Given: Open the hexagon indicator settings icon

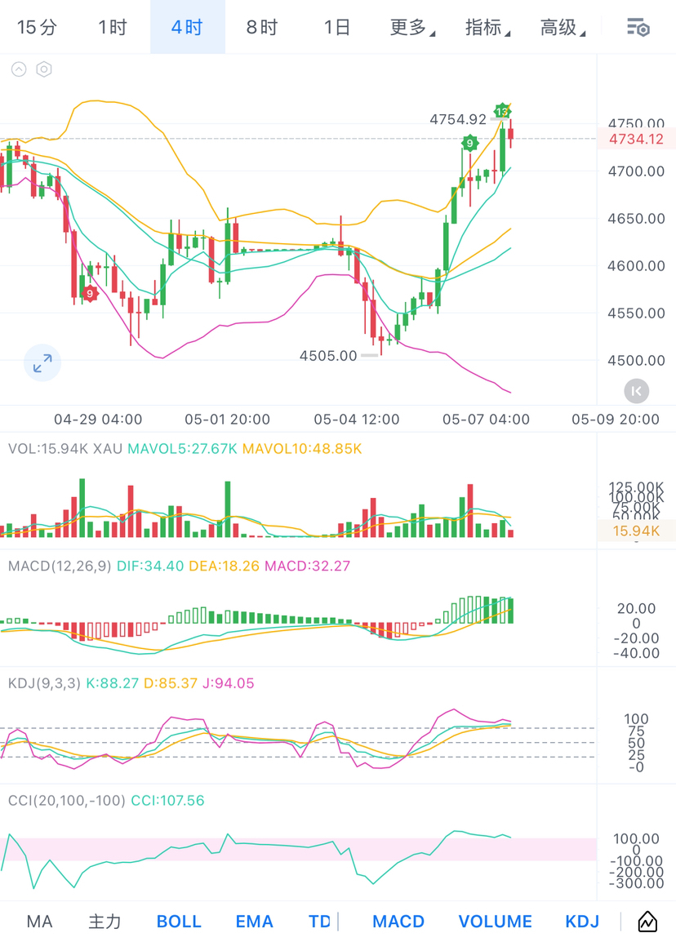Looking at the screenshot, I should click(44, 69).
